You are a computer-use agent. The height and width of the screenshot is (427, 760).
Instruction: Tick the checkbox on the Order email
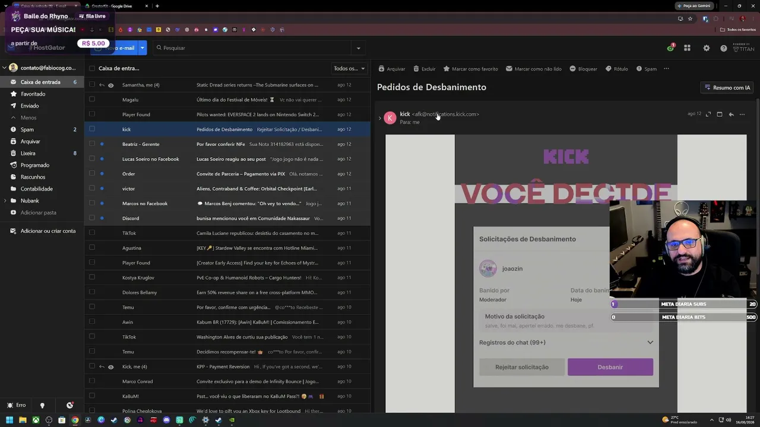click(x=91, y=174)
